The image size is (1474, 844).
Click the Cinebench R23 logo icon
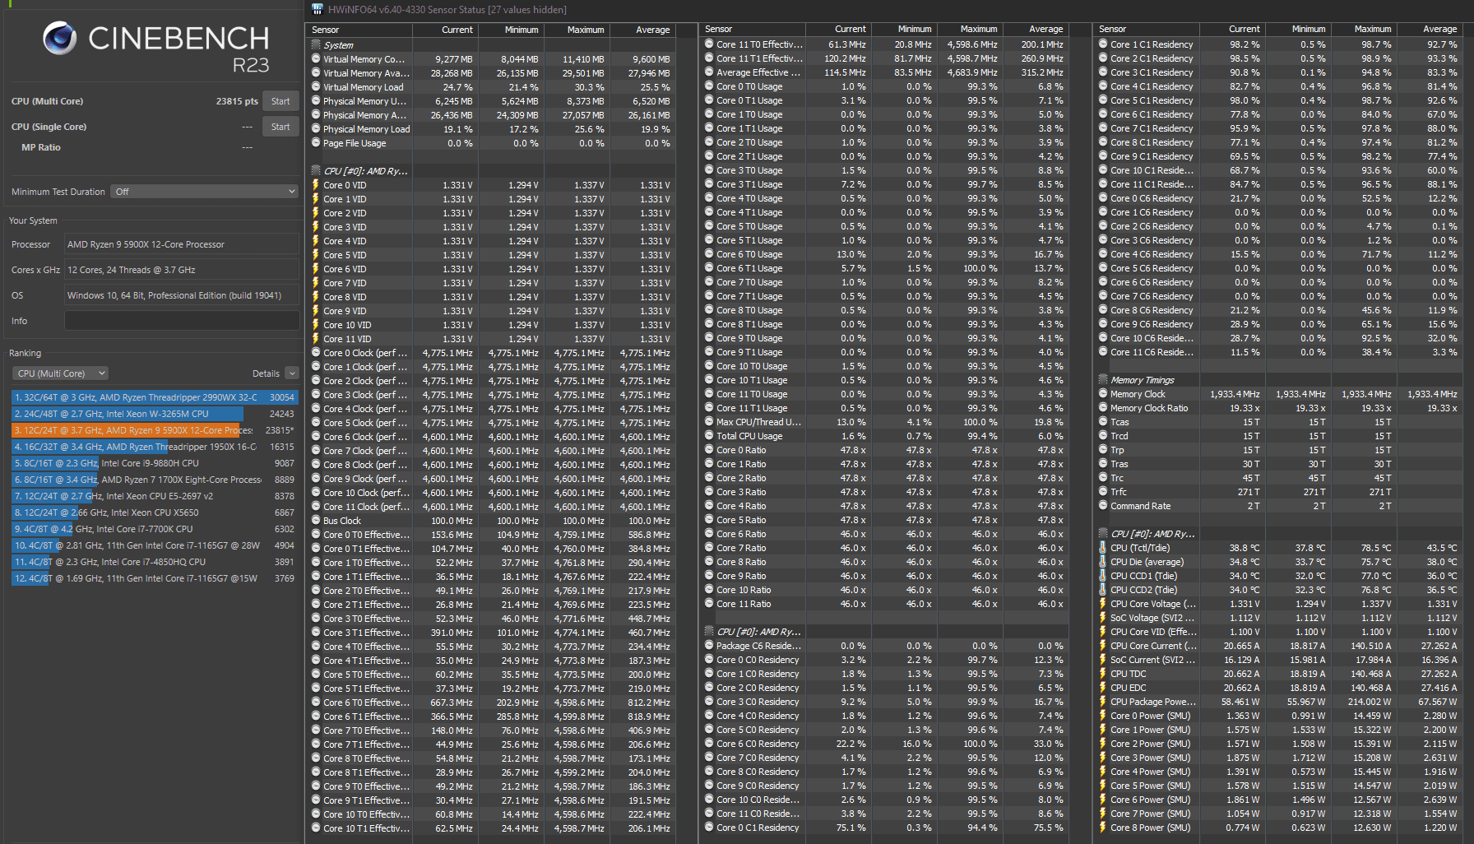click(59, 38)
